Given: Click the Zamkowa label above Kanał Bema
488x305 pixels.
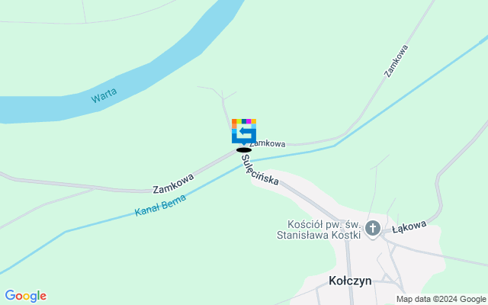Looking at the screenshot, I should 173,183.
